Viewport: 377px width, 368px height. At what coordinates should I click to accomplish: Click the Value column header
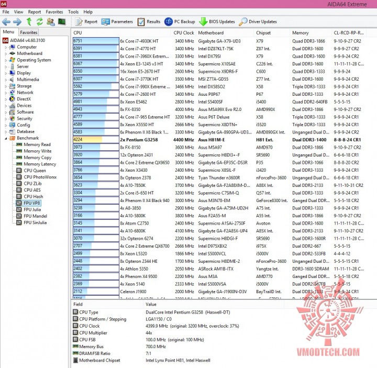coord(214,304)
